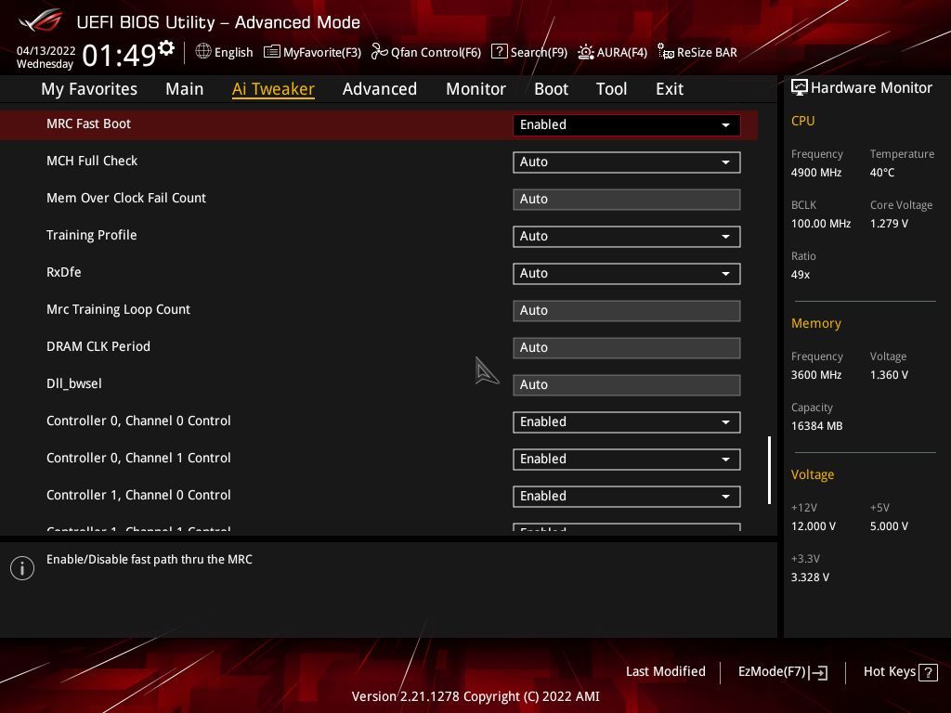951x713 pixels.
Task: Click +5V reading 5.000 V
Action: (x=889, y=526)
